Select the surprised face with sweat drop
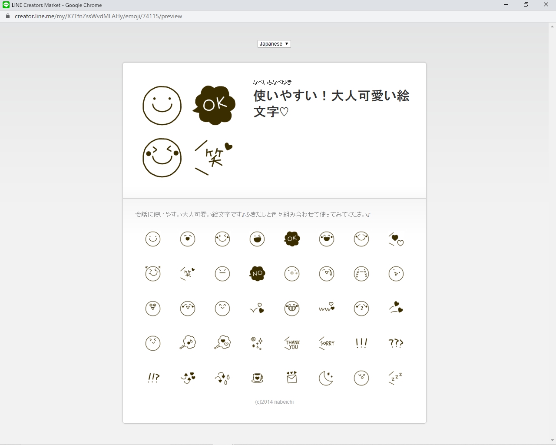 point(292,273)
